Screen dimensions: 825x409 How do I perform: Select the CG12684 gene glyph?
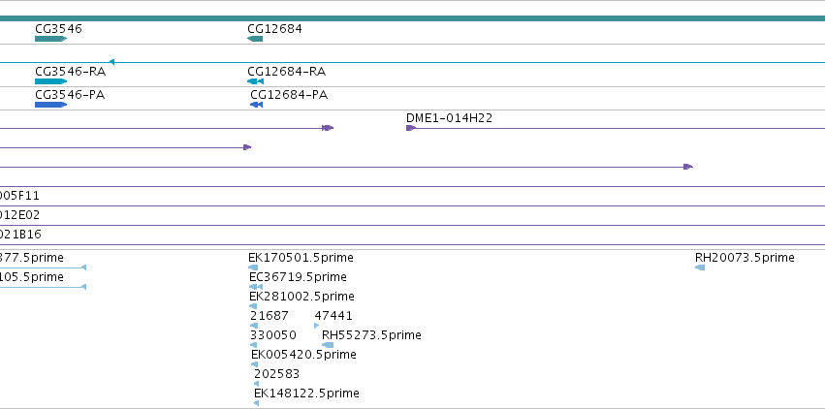[255, 39]
